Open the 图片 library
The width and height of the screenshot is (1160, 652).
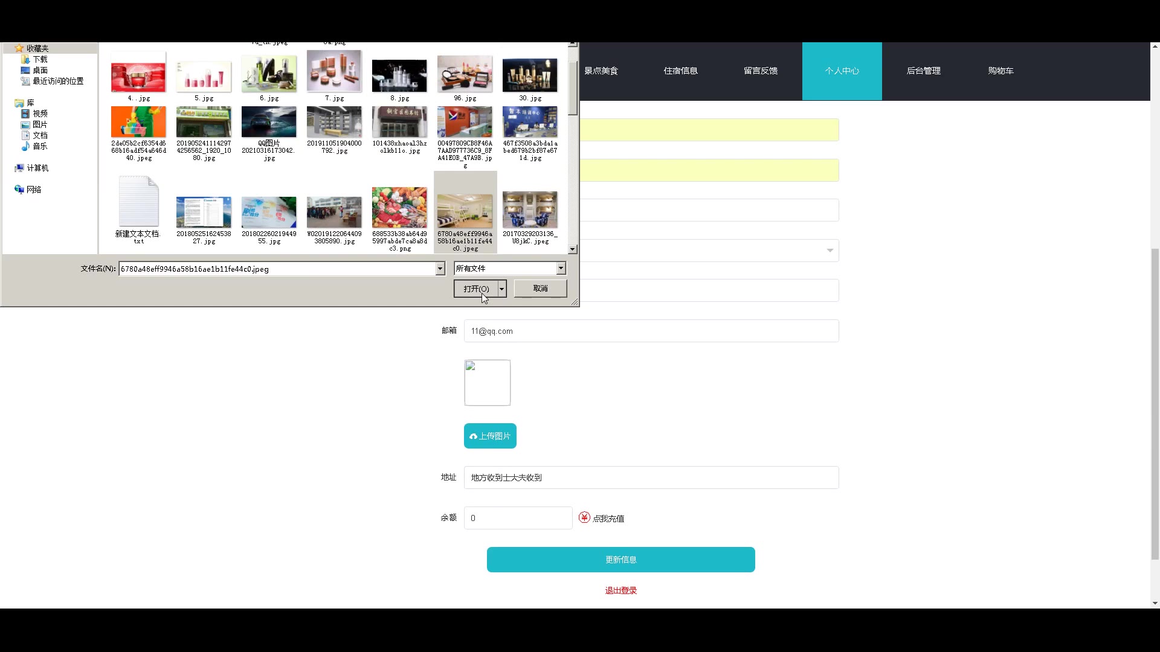click(x=25, y=124)
